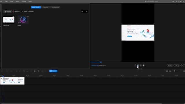Click the Record button
The image size is (185, 104).
pos(16,12)
